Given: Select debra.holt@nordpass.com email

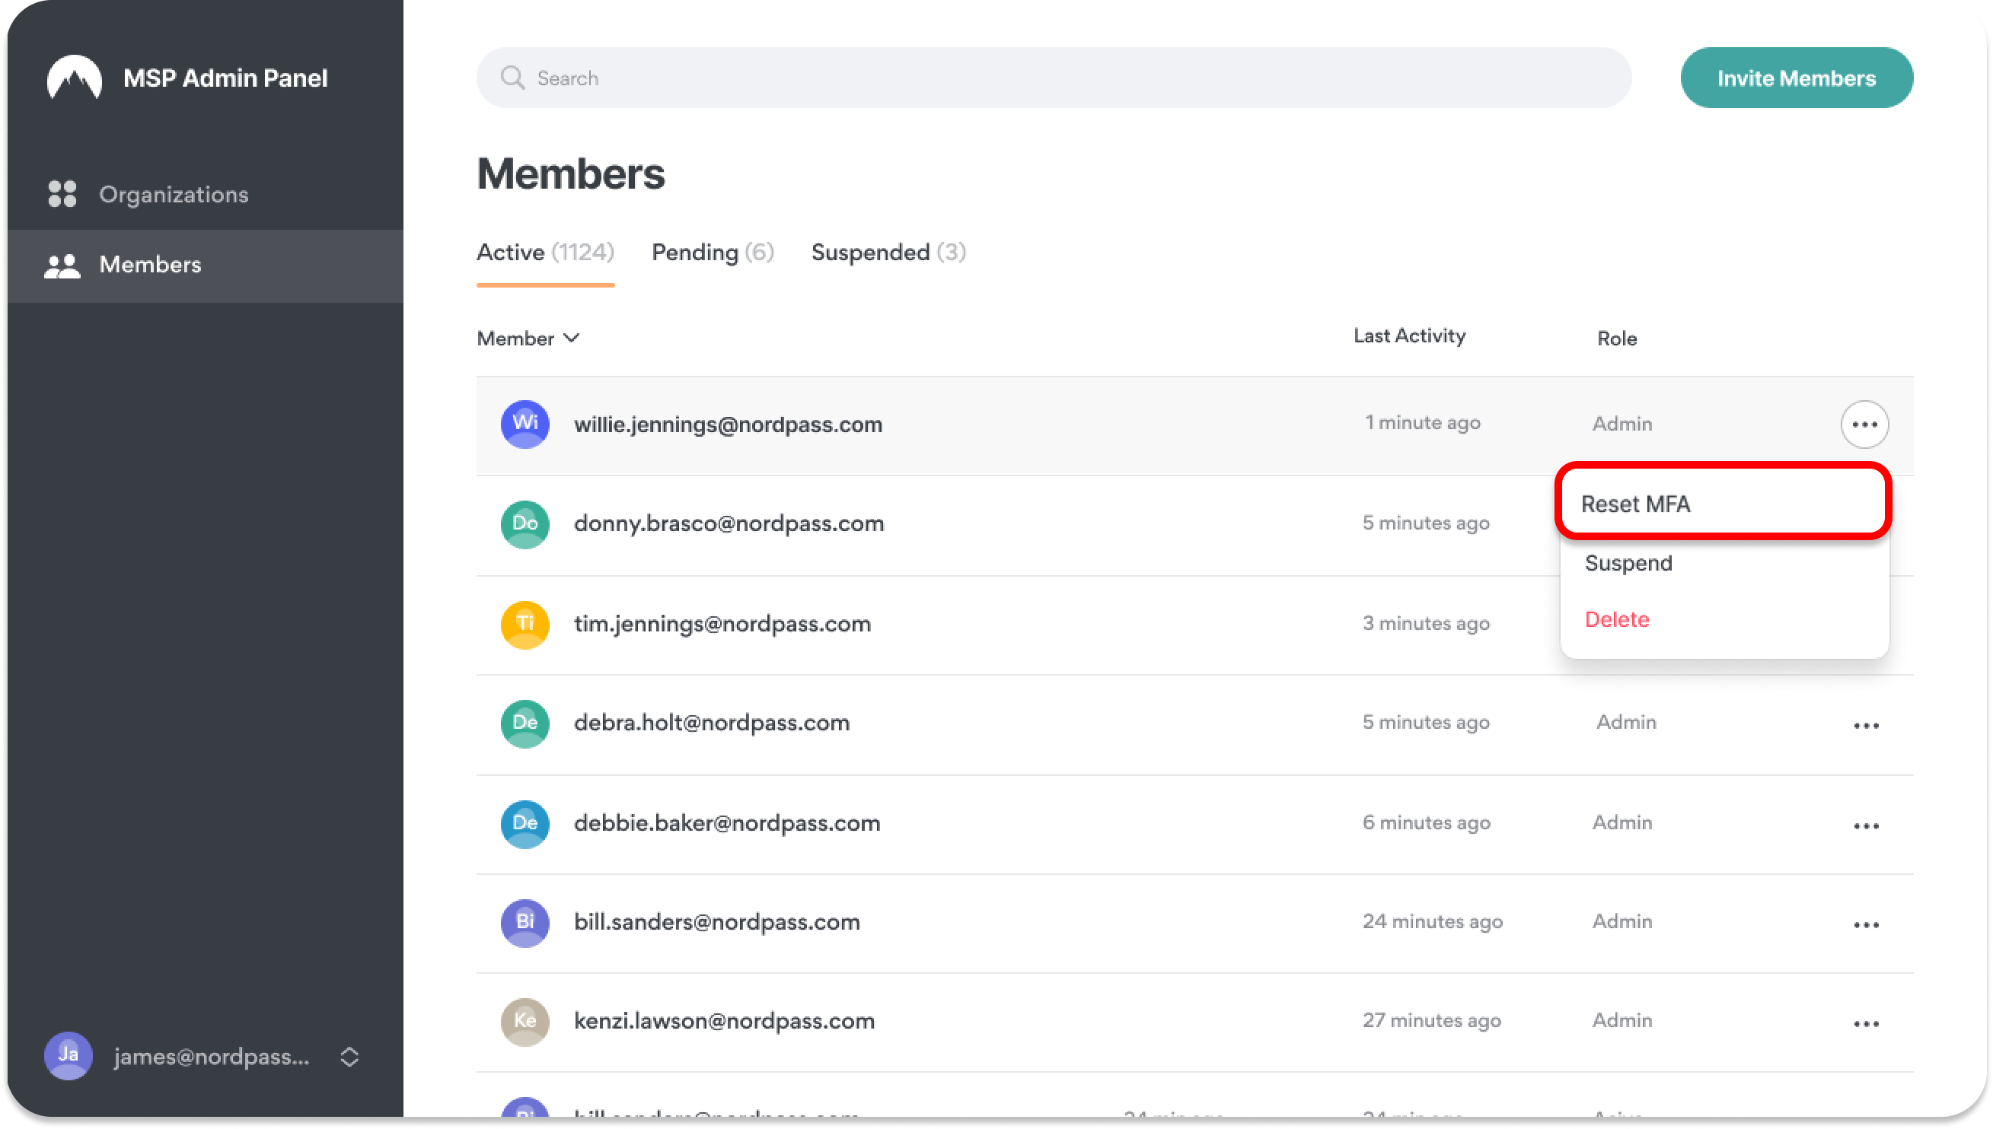Looking at the screenshot, I should [711, 723].
